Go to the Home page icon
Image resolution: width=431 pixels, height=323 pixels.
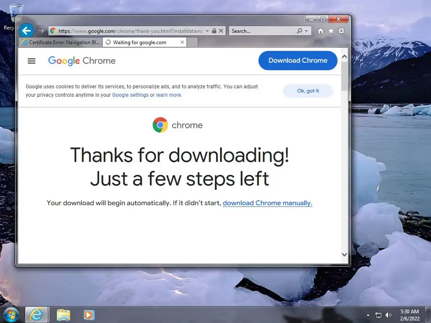coord(320,31)
